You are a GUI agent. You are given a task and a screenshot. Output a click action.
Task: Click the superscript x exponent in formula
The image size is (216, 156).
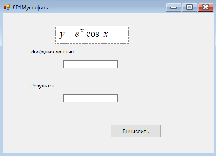coord(82,31)
